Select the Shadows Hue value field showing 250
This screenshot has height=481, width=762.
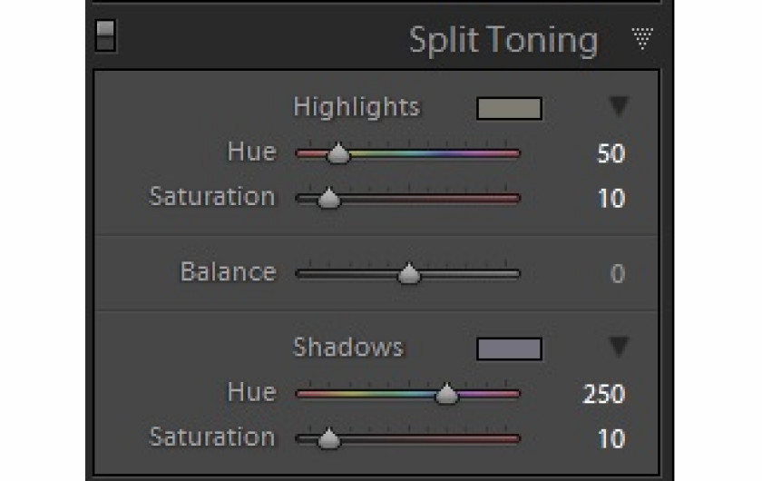[604, 395]
